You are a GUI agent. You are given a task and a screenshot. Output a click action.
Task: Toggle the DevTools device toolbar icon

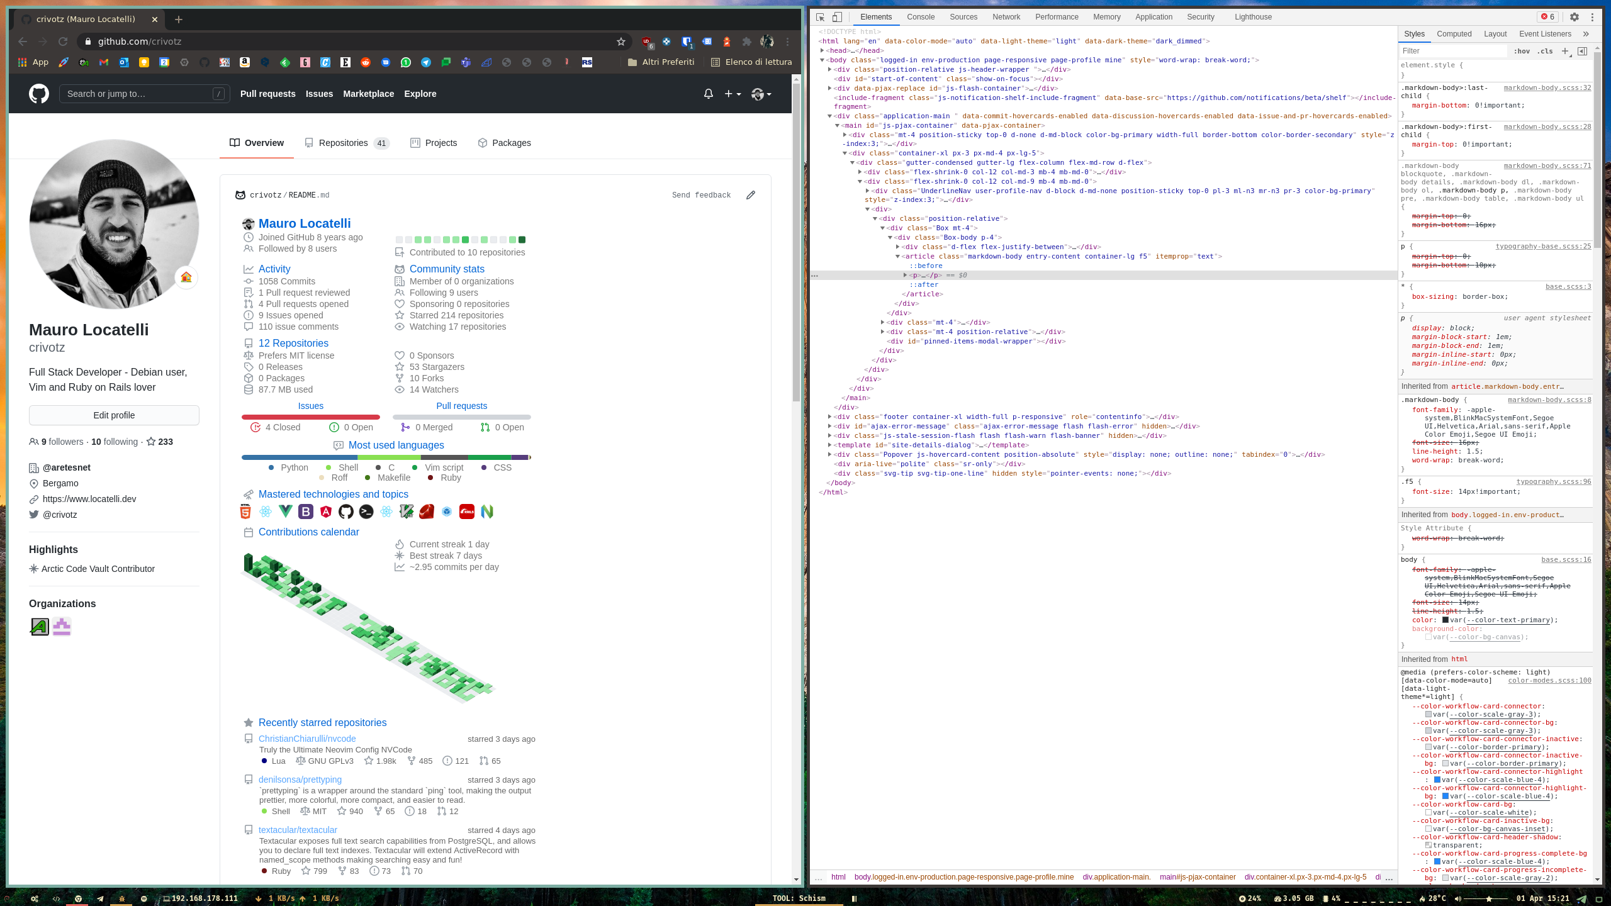837,17
